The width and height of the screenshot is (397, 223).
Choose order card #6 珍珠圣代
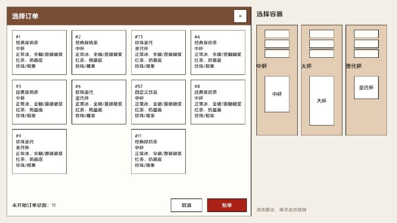[x=99, y=102]
